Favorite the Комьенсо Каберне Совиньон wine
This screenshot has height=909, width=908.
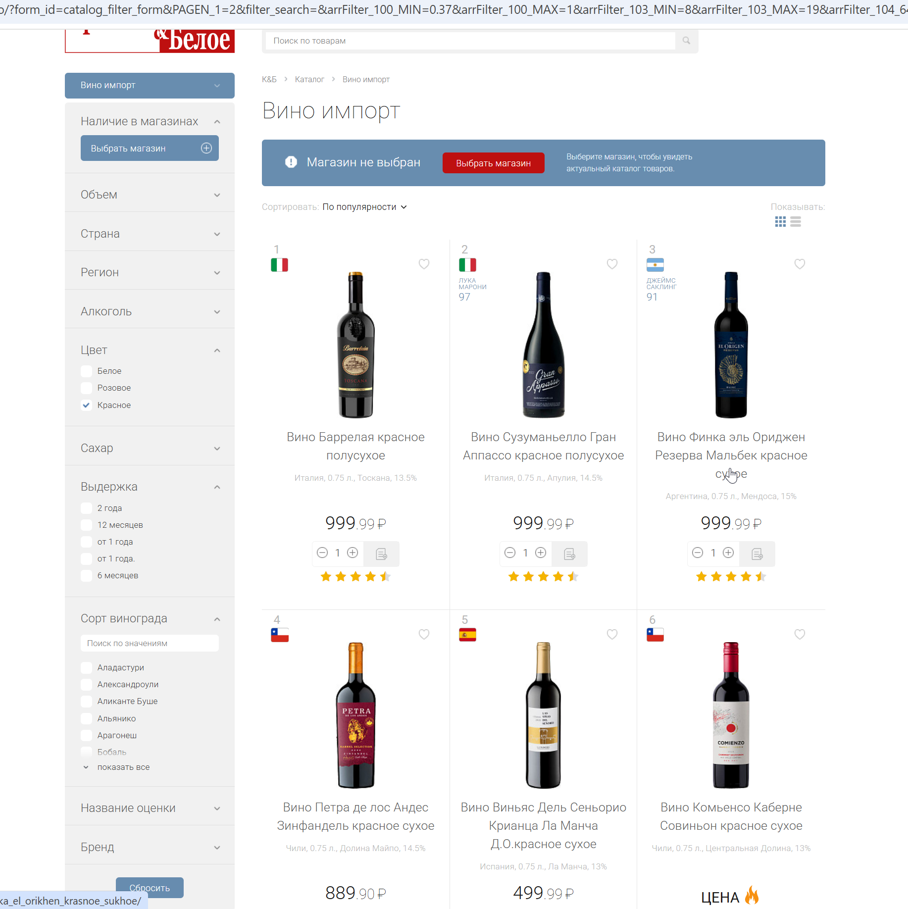[x=800, y=634]
